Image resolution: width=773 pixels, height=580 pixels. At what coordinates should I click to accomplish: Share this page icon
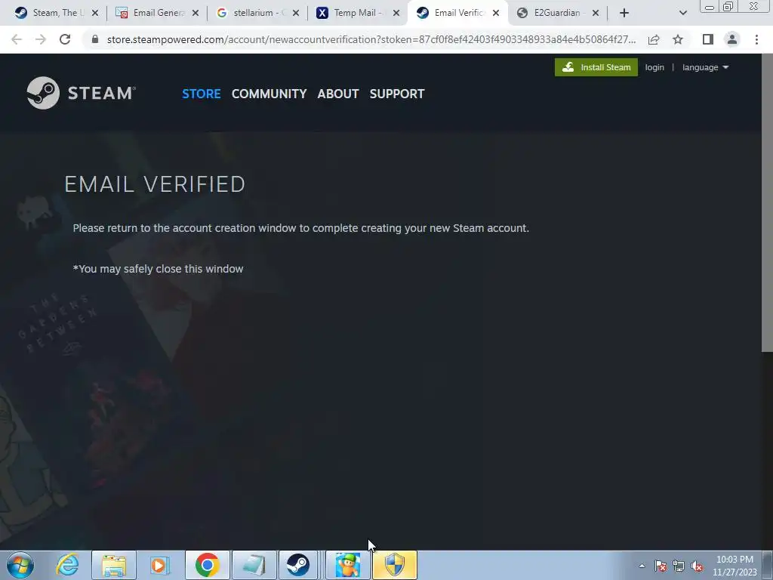click(x=654, y=39)
